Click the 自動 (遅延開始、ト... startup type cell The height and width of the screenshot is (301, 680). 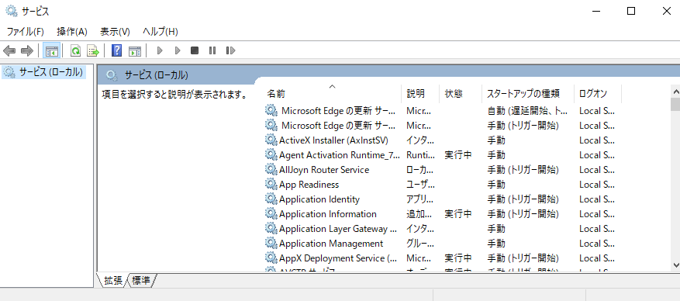tap(527, 111)
